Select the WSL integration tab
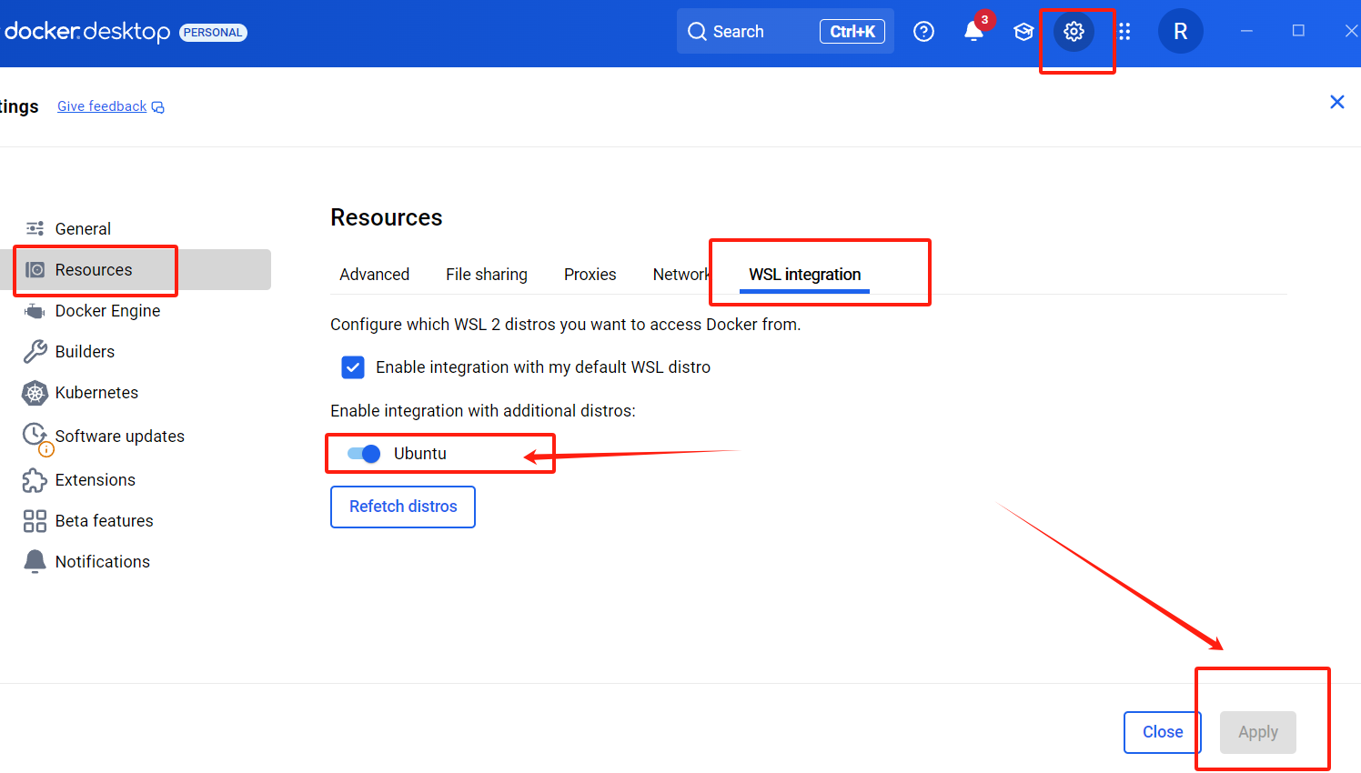 804,275
